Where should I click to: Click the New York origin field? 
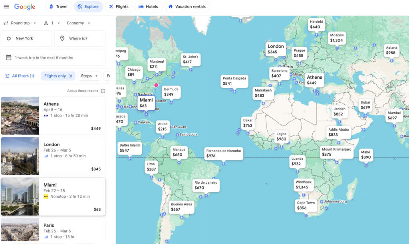tap(26, 38)
